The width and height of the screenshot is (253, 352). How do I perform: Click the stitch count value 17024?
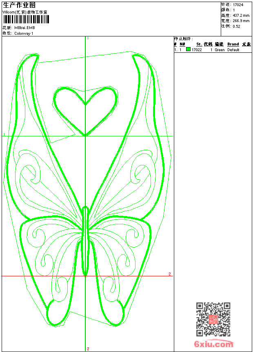[x=238, y=5]
